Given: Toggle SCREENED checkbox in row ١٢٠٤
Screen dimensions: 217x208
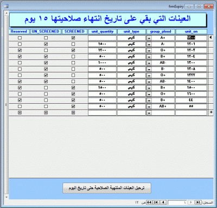Looking at the screenshot, I should (x=73, y=57).
